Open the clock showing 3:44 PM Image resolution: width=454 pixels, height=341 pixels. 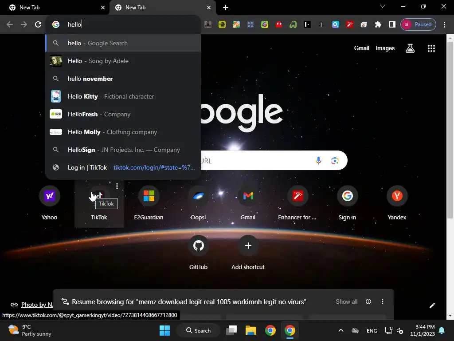(423, 330)
